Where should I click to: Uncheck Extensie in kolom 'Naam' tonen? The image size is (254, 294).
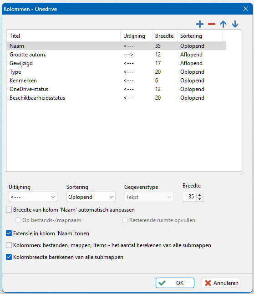click(9, 233)
